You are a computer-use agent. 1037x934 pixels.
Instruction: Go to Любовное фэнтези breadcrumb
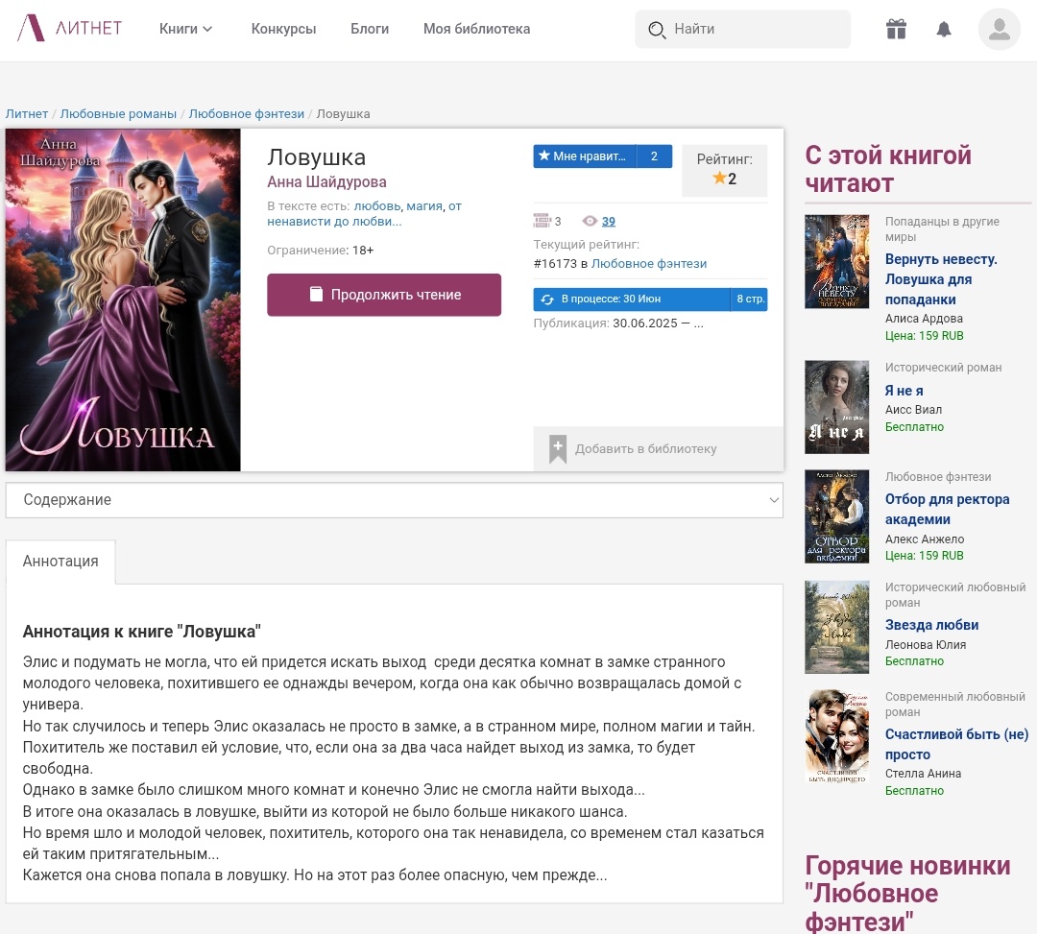coord(247,113)
